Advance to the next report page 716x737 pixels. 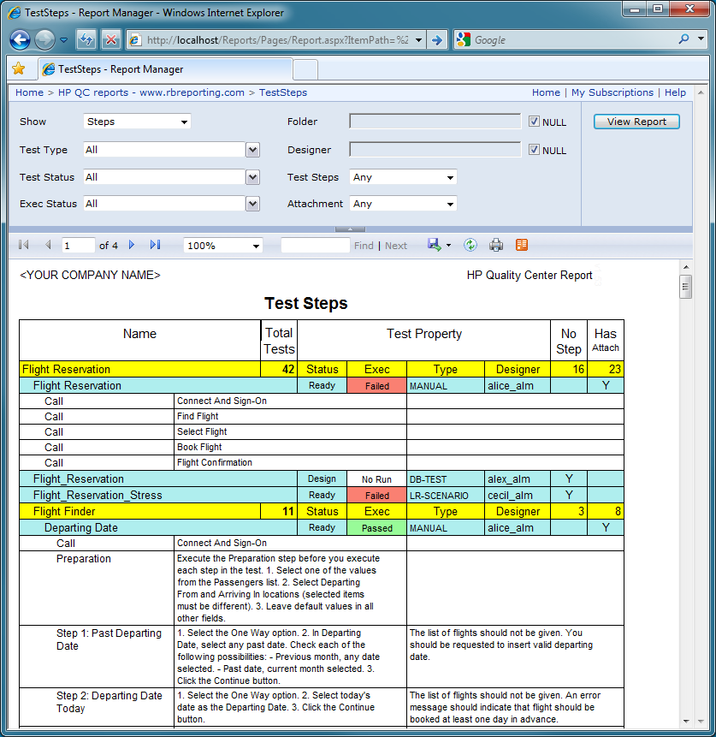pyautogui.click(x=132, y=245)
